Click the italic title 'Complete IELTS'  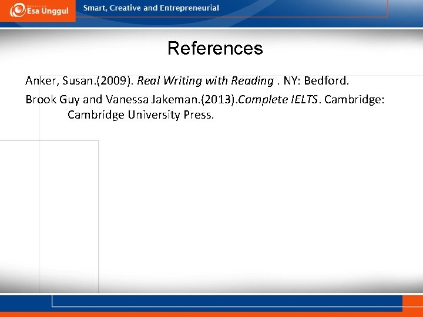[x=278, y=100]
